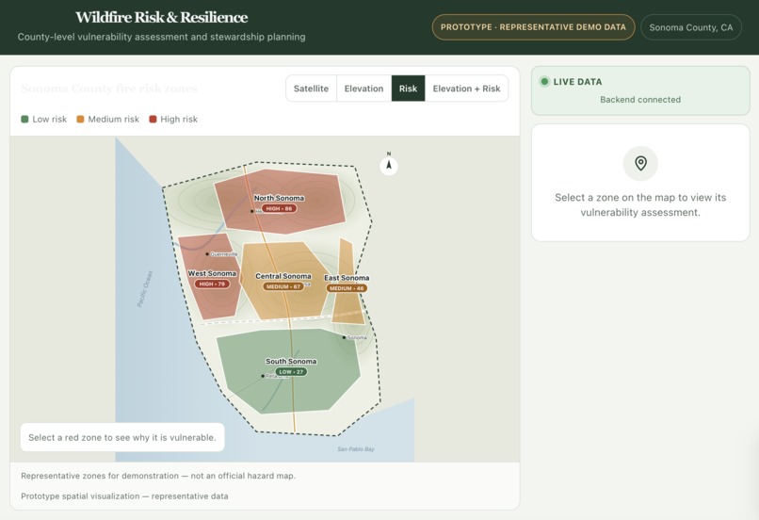Switch to Elevation + Risk view
The width and height of the screenshot is (759, 520).
pos(466,89)
